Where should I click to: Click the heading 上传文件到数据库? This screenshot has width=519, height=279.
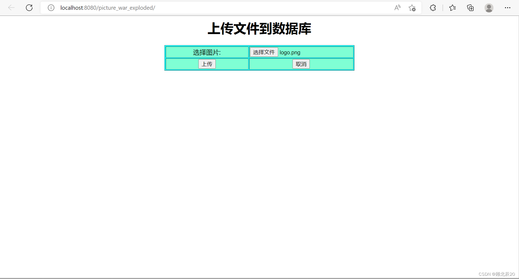259,29
